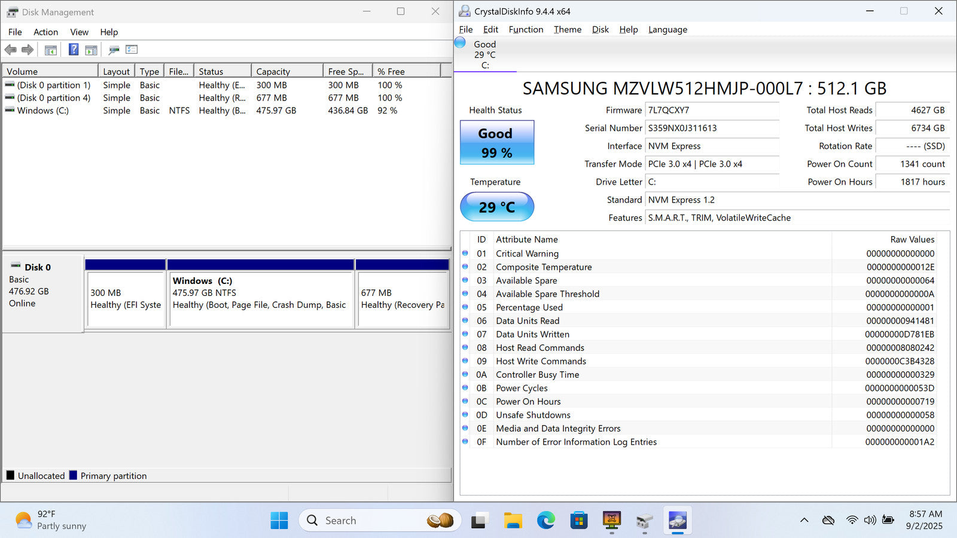Screen dimensions: 957x538
Task: Click the volume speaker tray icon
Action: coord(870,520)
